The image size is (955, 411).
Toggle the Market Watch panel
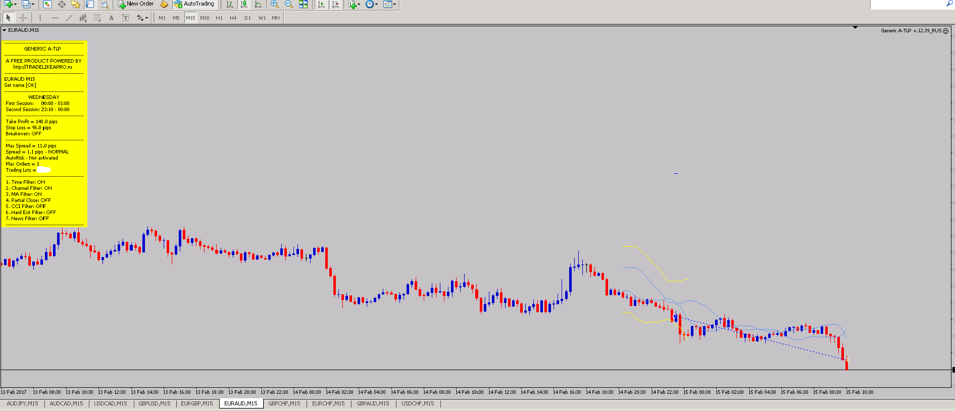coord(47,4)
